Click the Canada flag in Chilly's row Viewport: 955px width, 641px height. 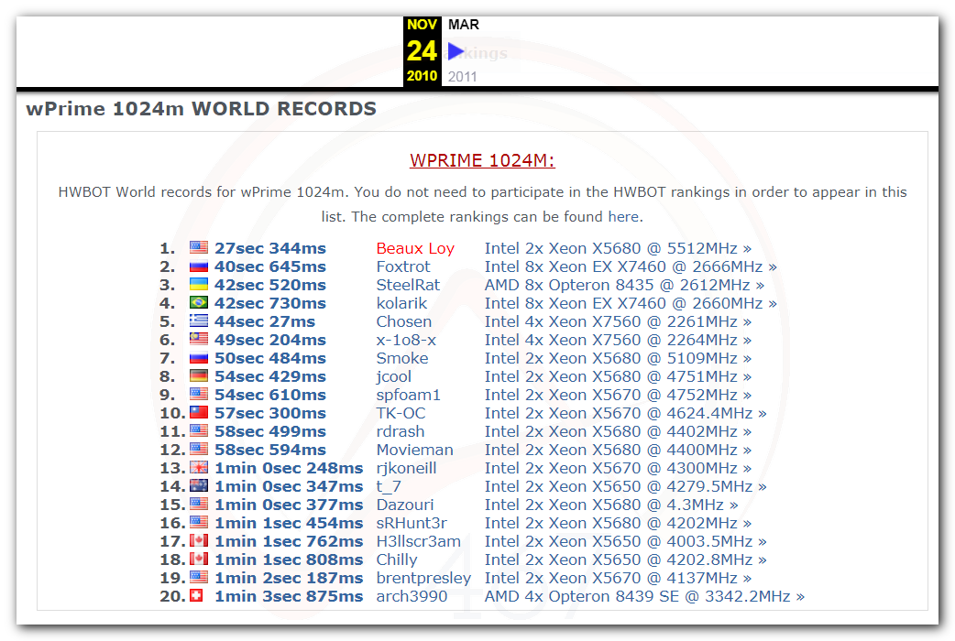pyautogui.click(x=199, y=559)
